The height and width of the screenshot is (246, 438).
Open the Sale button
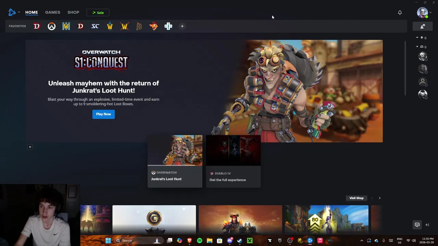click(98, 13)
